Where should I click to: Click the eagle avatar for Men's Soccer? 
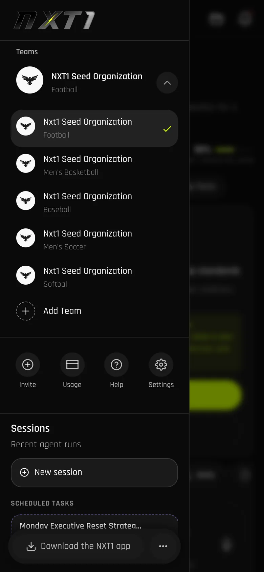pos(26,238)
